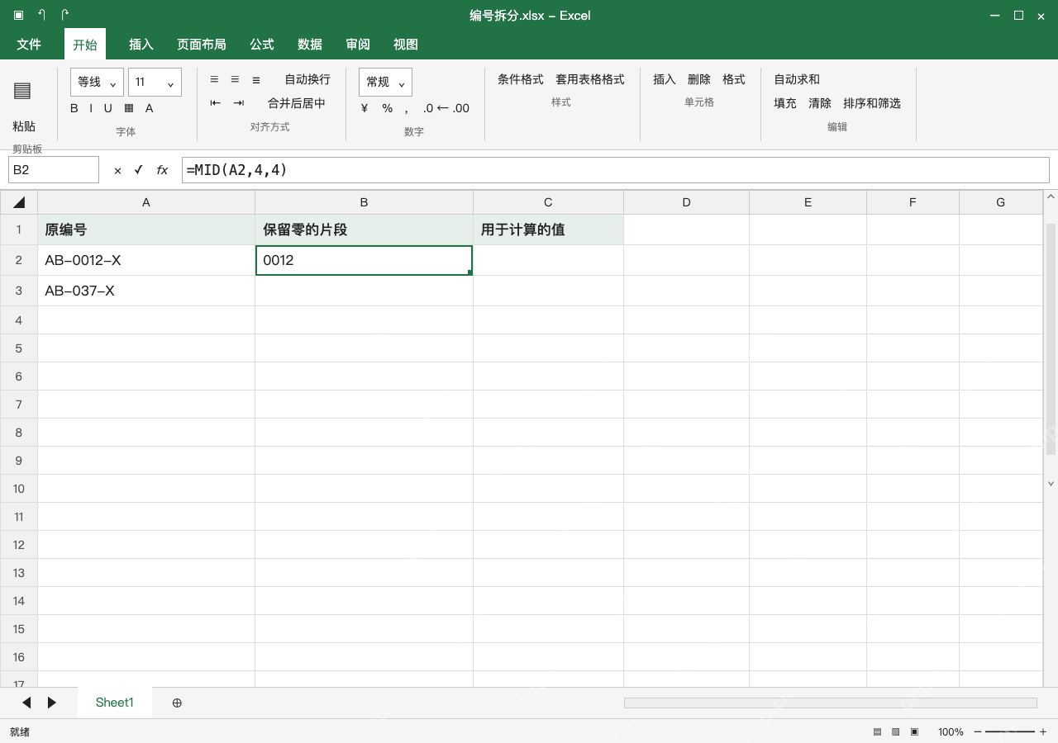The height and width of the screenshot is (743, 1058).
Task: Toggle 合并后居中 merge and center
Action: (x=297, y=103)
